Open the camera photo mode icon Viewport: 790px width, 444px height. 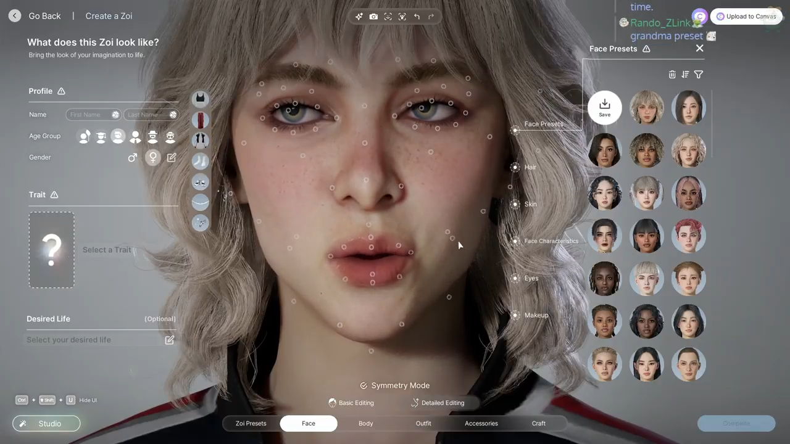tap(373, 17)
